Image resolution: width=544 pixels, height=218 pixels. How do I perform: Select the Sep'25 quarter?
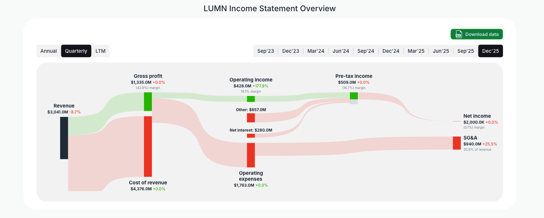pos(466,51)
